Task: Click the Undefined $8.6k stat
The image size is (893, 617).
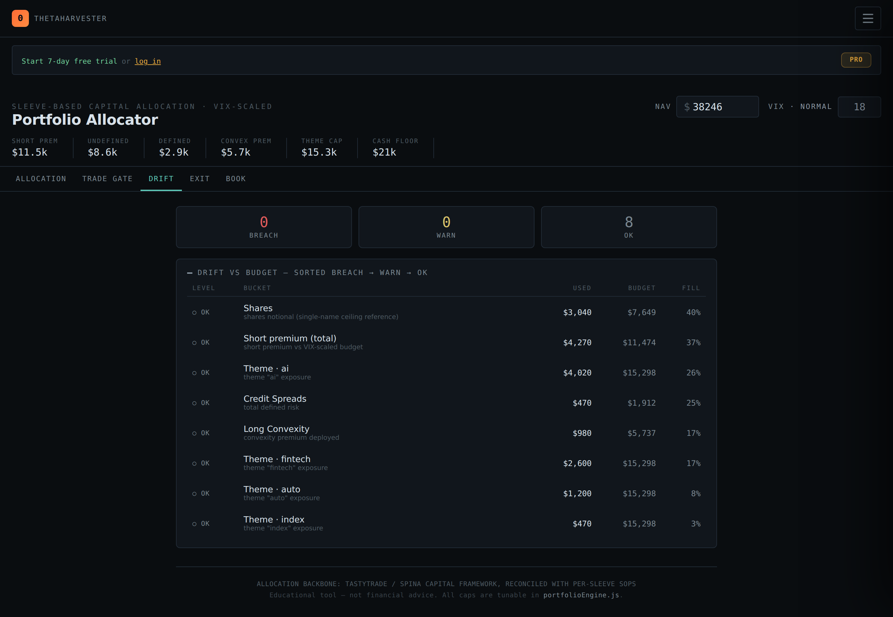Action: [108, 147]
